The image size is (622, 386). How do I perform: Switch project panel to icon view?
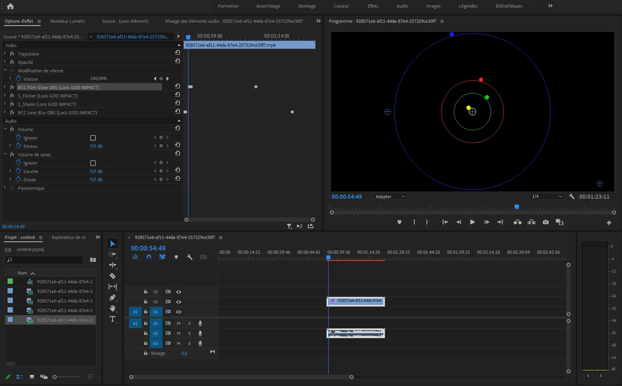[x=32, y=377]
